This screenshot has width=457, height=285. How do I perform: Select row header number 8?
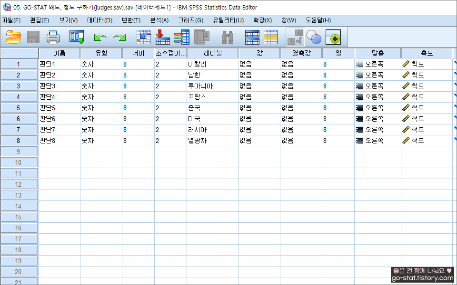pos(19,141)
